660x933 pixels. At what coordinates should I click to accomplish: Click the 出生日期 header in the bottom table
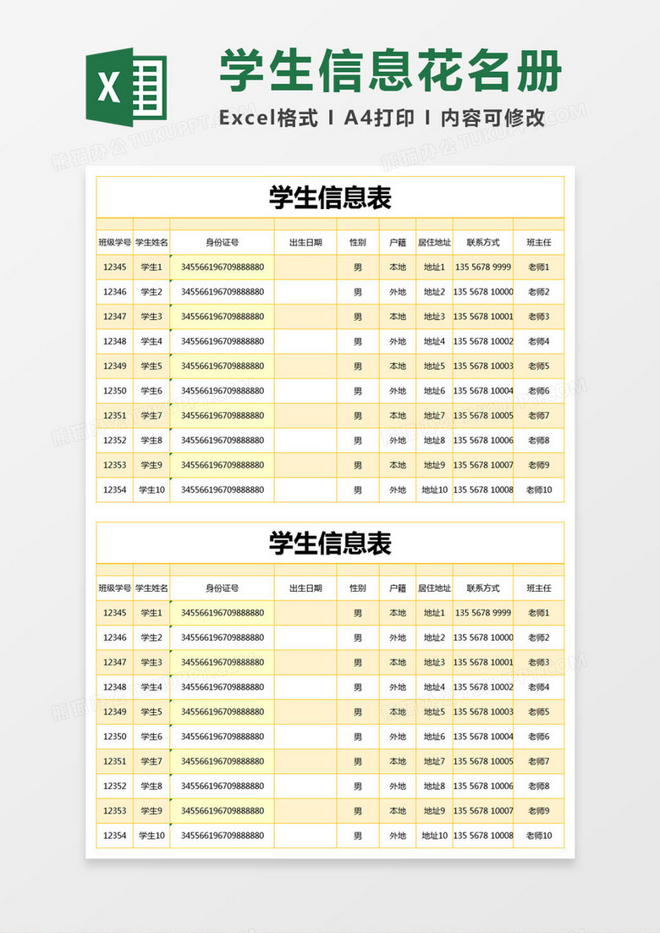pos(305,588)
